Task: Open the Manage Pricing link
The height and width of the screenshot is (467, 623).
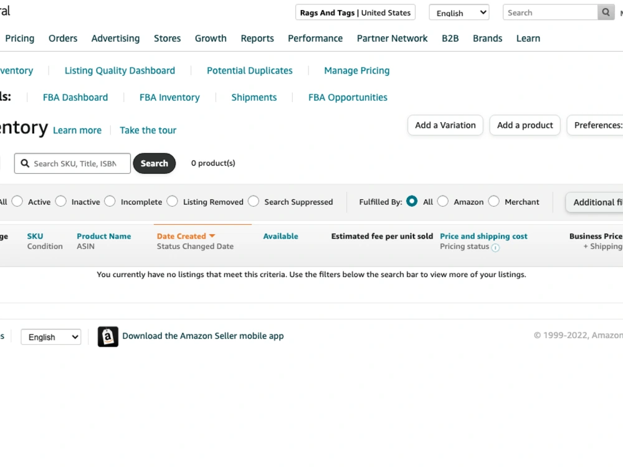Action: [357, 71]
